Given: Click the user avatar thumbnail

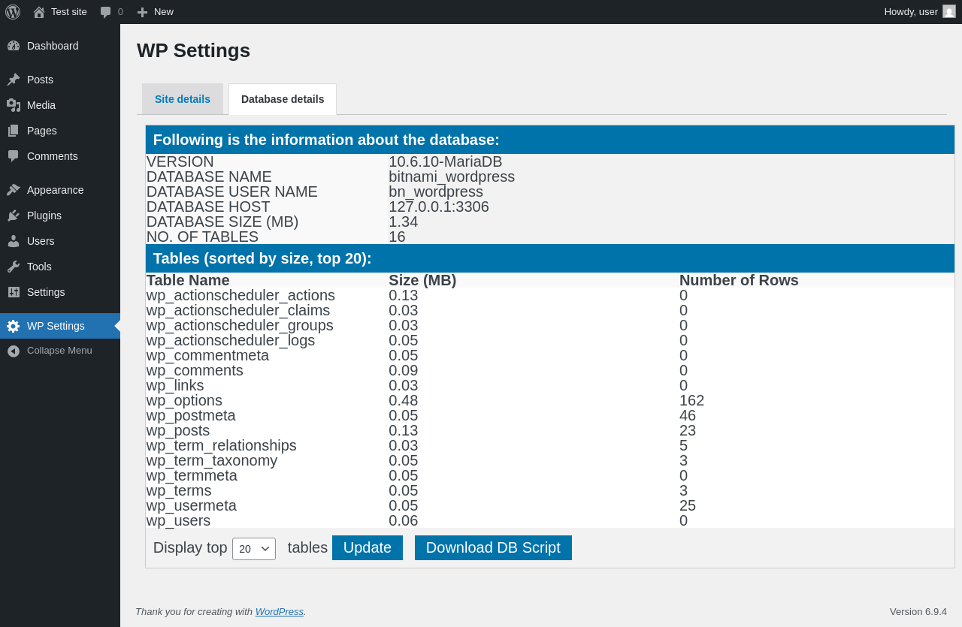Looking at the screenshot, I should point(949,11).
